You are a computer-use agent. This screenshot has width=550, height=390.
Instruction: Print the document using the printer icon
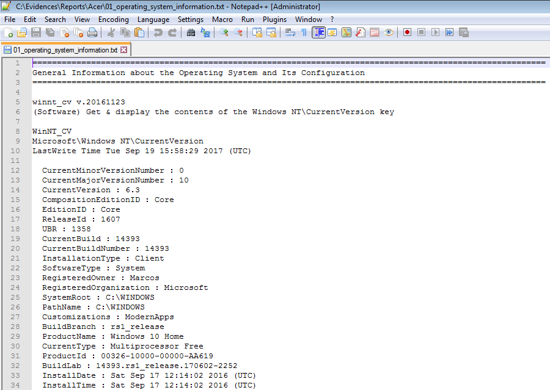(92, 32)
